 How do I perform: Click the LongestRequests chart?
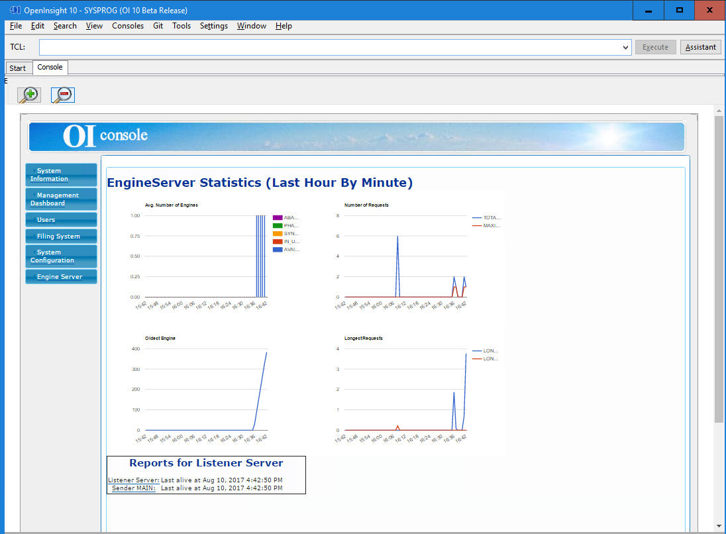click(x=405, y=390)
